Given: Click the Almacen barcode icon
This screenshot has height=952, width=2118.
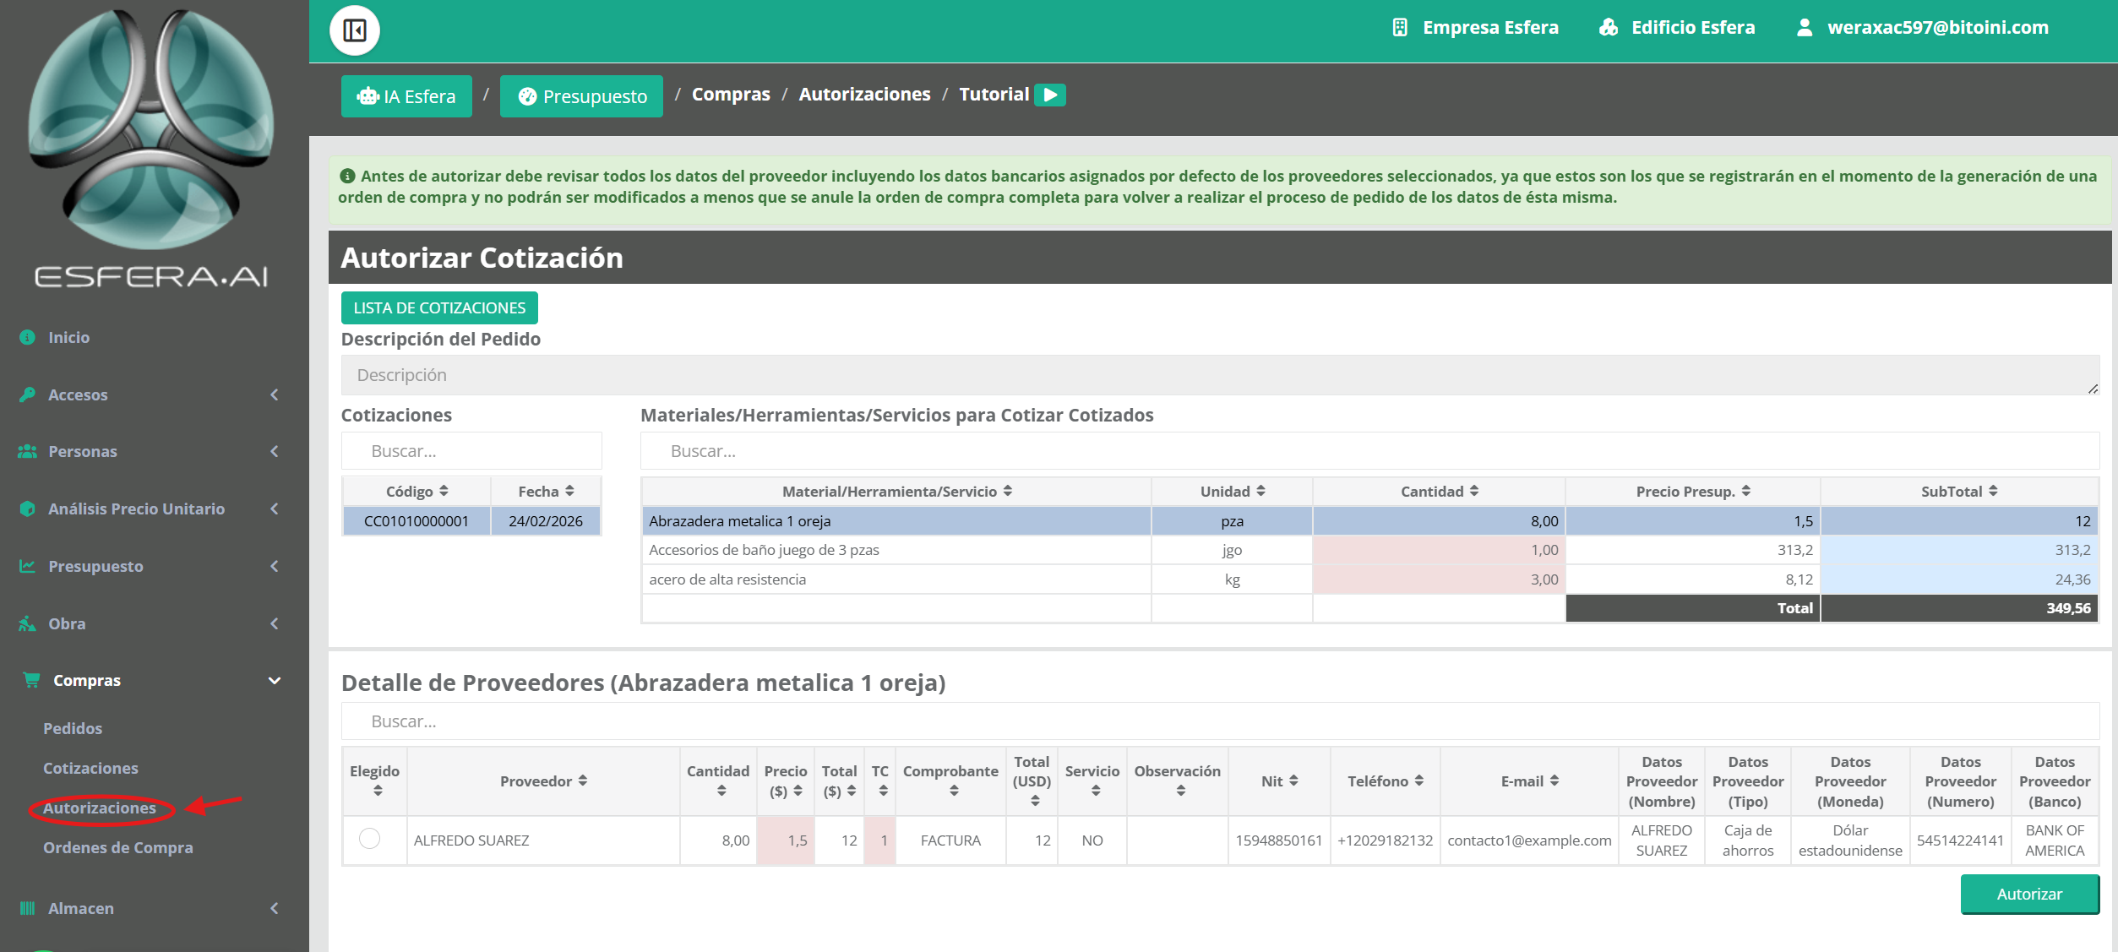Looking at the screenshot, I should coord(28,908).
